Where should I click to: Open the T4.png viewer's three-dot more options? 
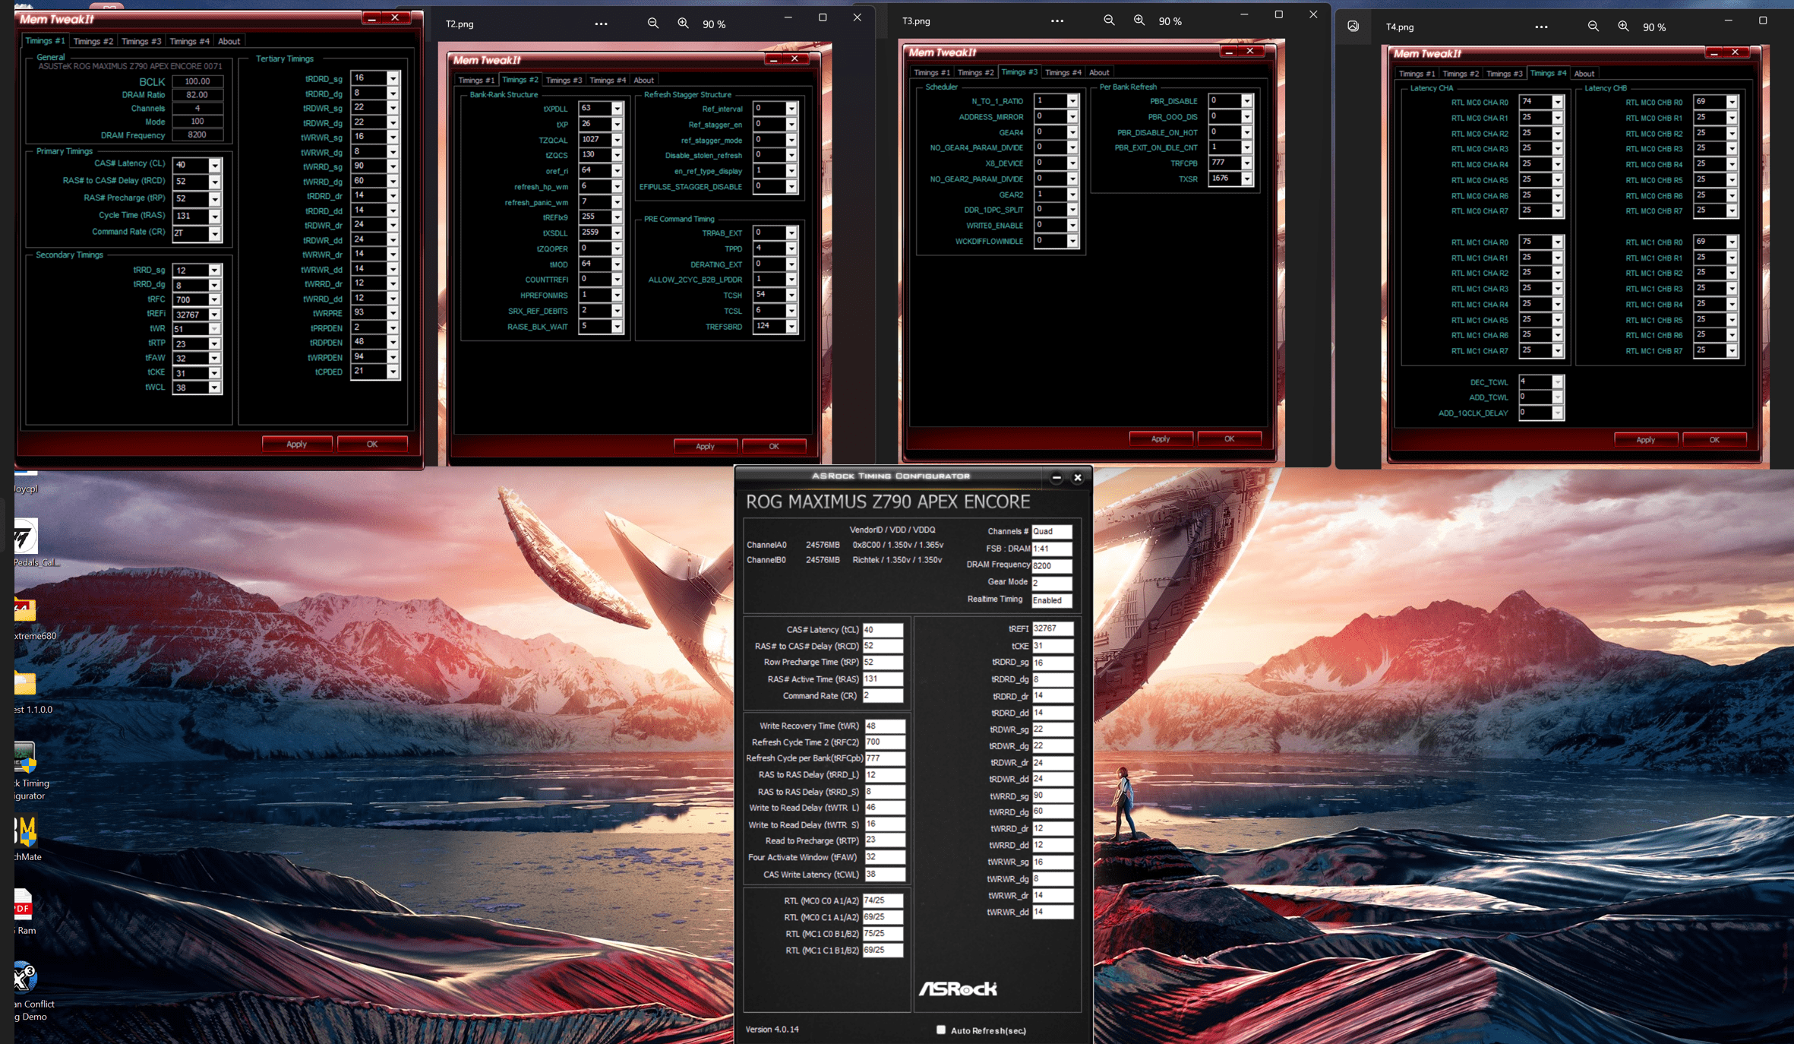click(x=1540, y=27)
